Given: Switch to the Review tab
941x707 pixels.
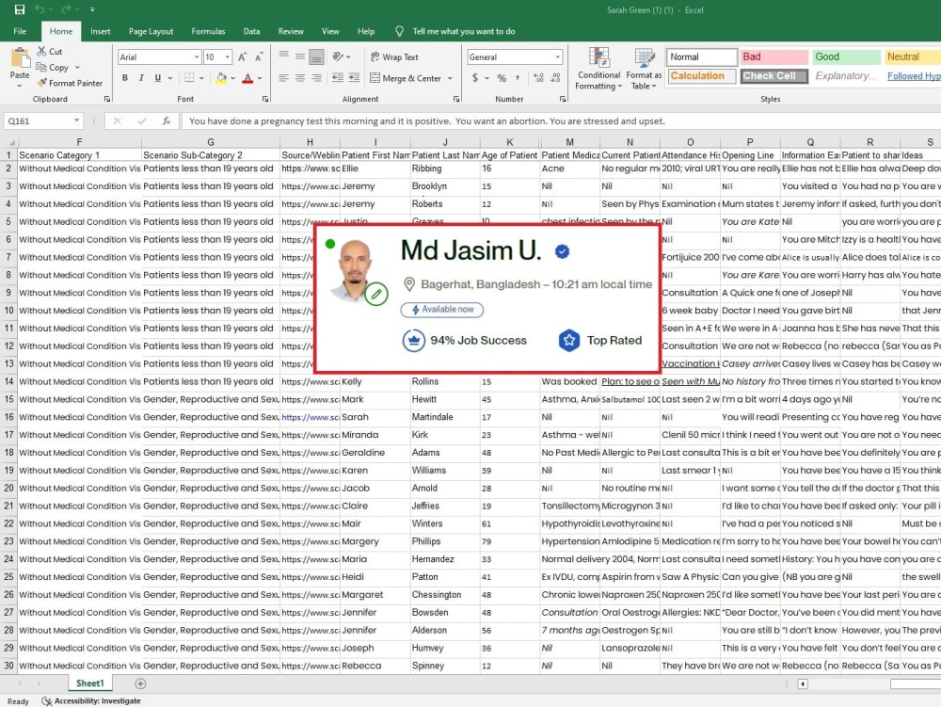Looking at the screenshot, I should point(291,31).
